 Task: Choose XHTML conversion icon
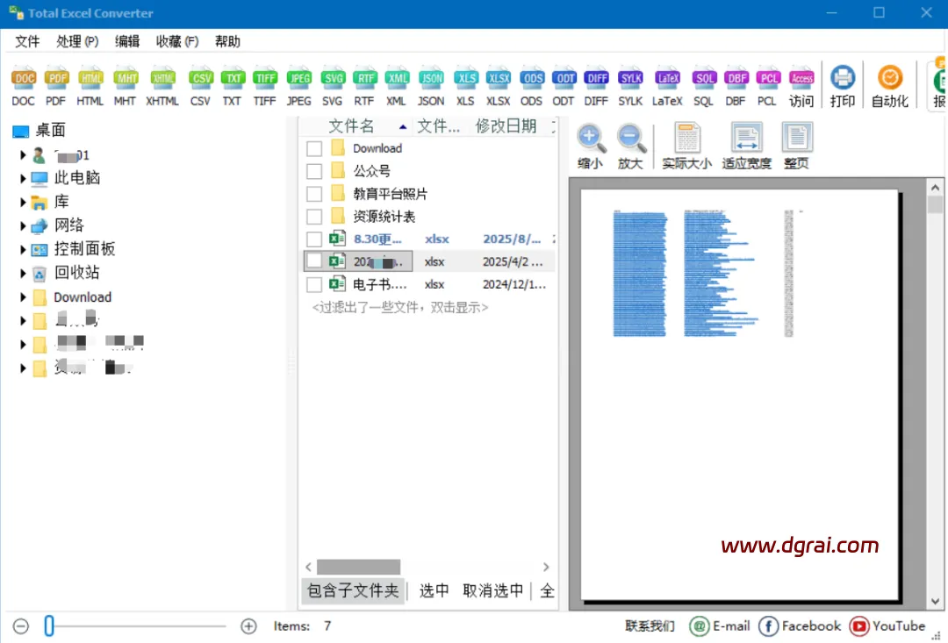pyautogui.click(x=162, y=86)
